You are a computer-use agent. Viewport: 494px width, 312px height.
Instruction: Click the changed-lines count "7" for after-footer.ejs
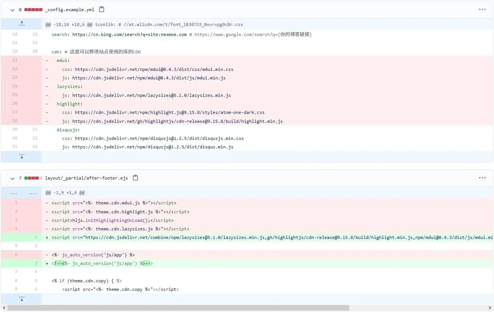coord(20,178)
